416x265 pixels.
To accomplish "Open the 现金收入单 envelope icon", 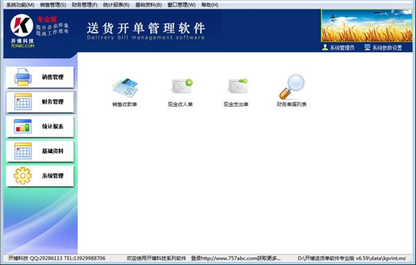I will point(182,86).
